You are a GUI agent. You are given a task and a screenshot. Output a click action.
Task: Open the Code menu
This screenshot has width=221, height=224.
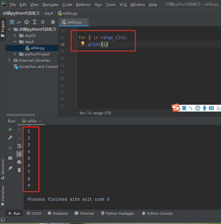coord(67,5)
